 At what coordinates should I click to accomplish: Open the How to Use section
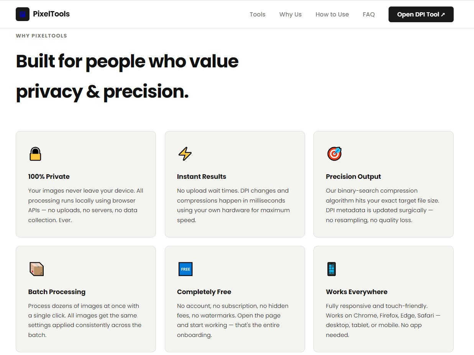(332, 14)
